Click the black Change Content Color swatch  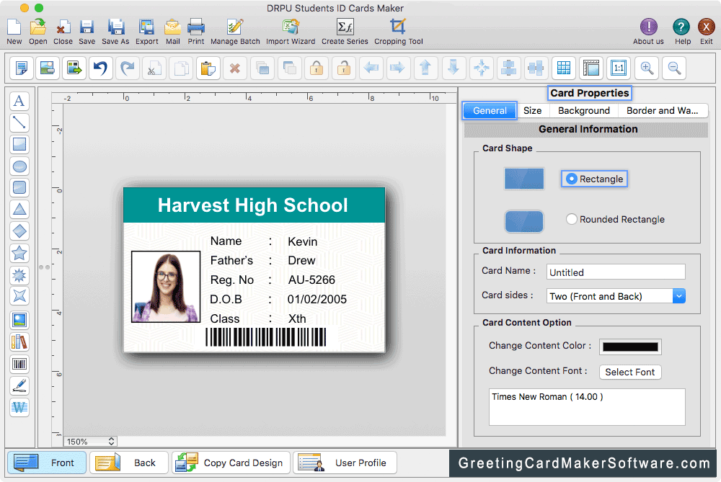click(x=630, y=347)
